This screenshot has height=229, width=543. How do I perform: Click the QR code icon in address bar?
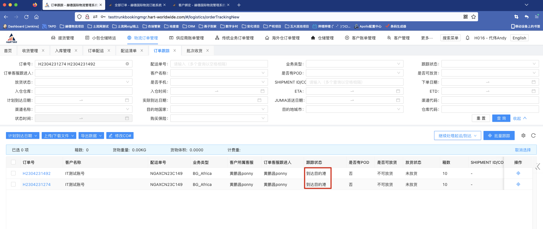pos(466,17)
